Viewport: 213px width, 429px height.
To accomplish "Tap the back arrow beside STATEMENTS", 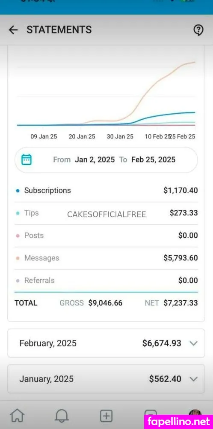I will pyautogui.click(x=13, y=30).
